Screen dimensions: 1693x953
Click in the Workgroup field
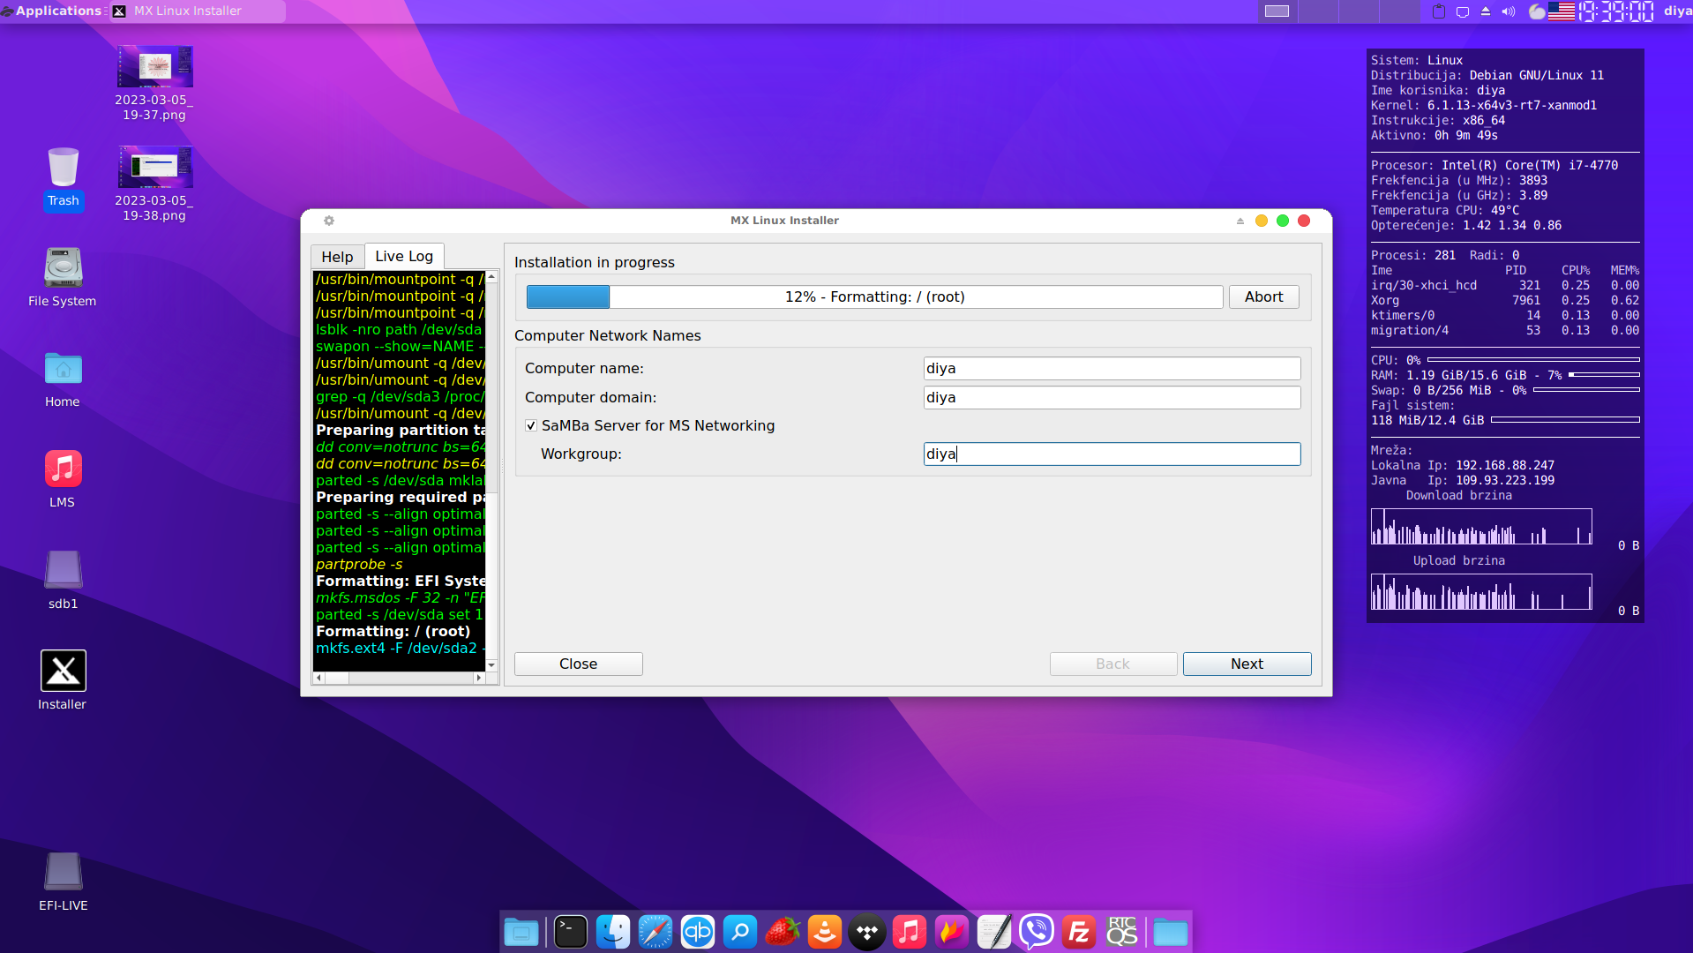point(1112,454)
